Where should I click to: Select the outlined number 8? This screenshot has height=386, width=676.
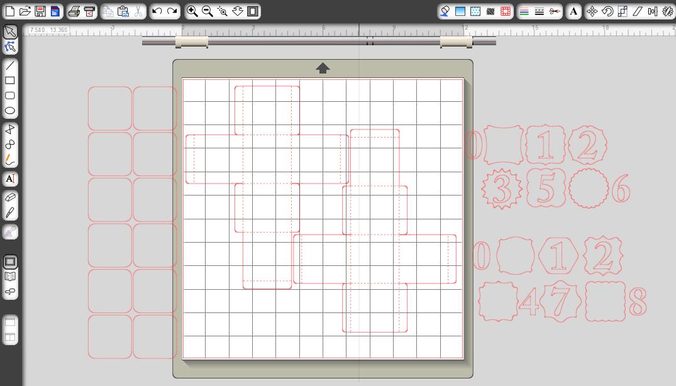coord(638,302)
